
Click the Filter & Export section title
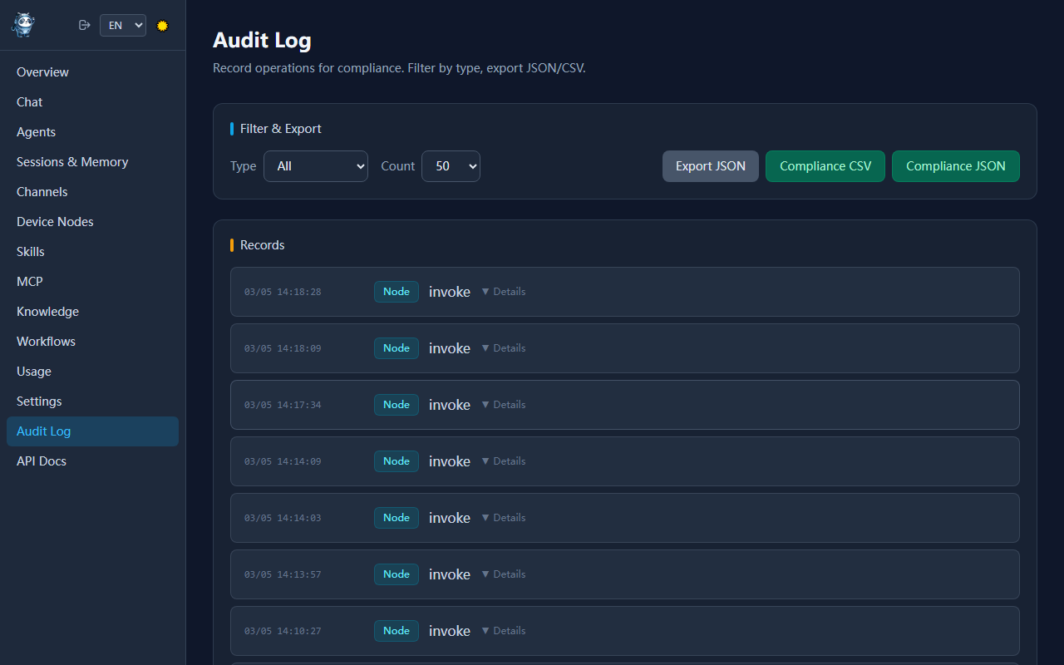coord(281,129)
